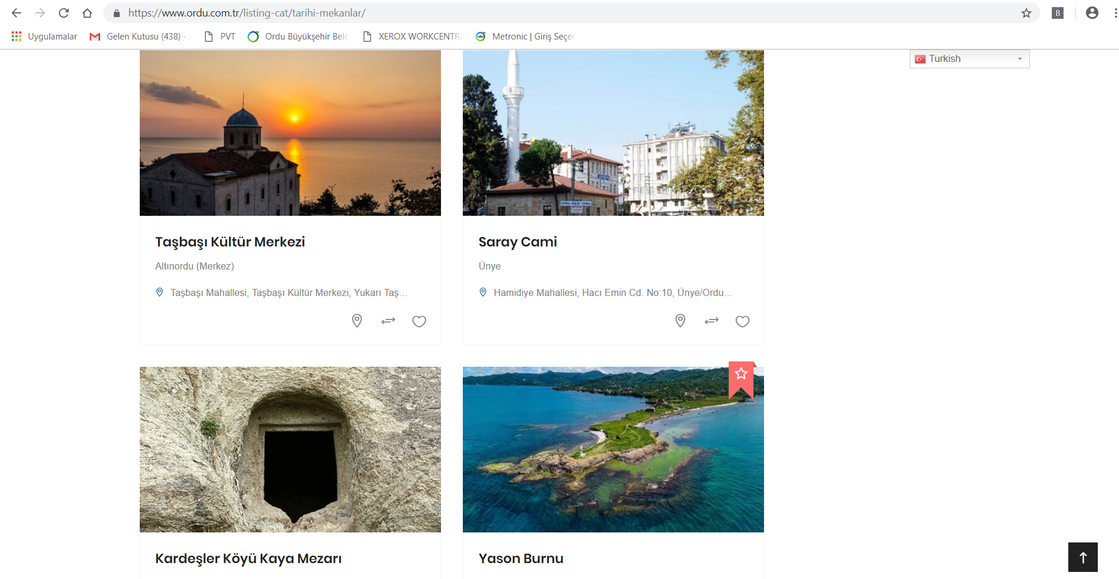Open Chrome profile account menu
Screen dimensions: 1119x579
click(1092, 13)
